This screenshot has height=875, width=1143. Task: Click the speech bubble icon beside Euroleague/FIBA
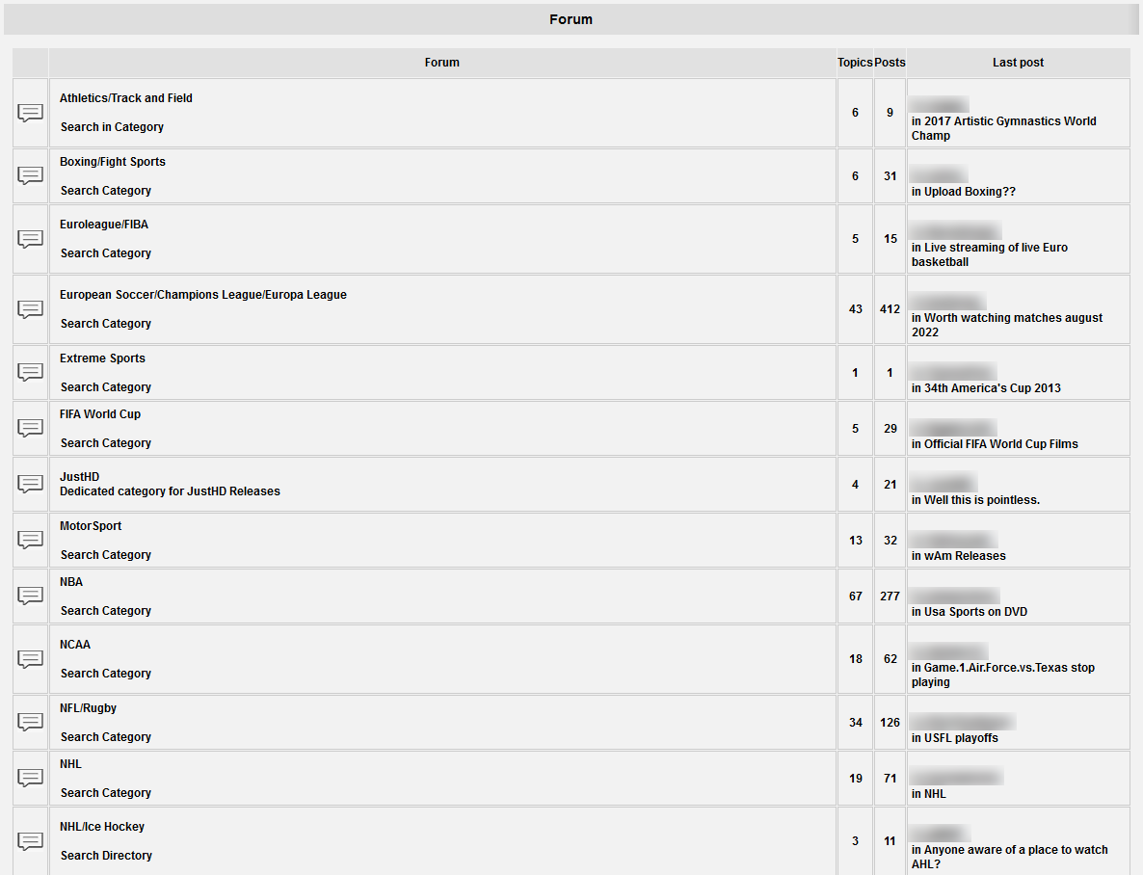31,239
